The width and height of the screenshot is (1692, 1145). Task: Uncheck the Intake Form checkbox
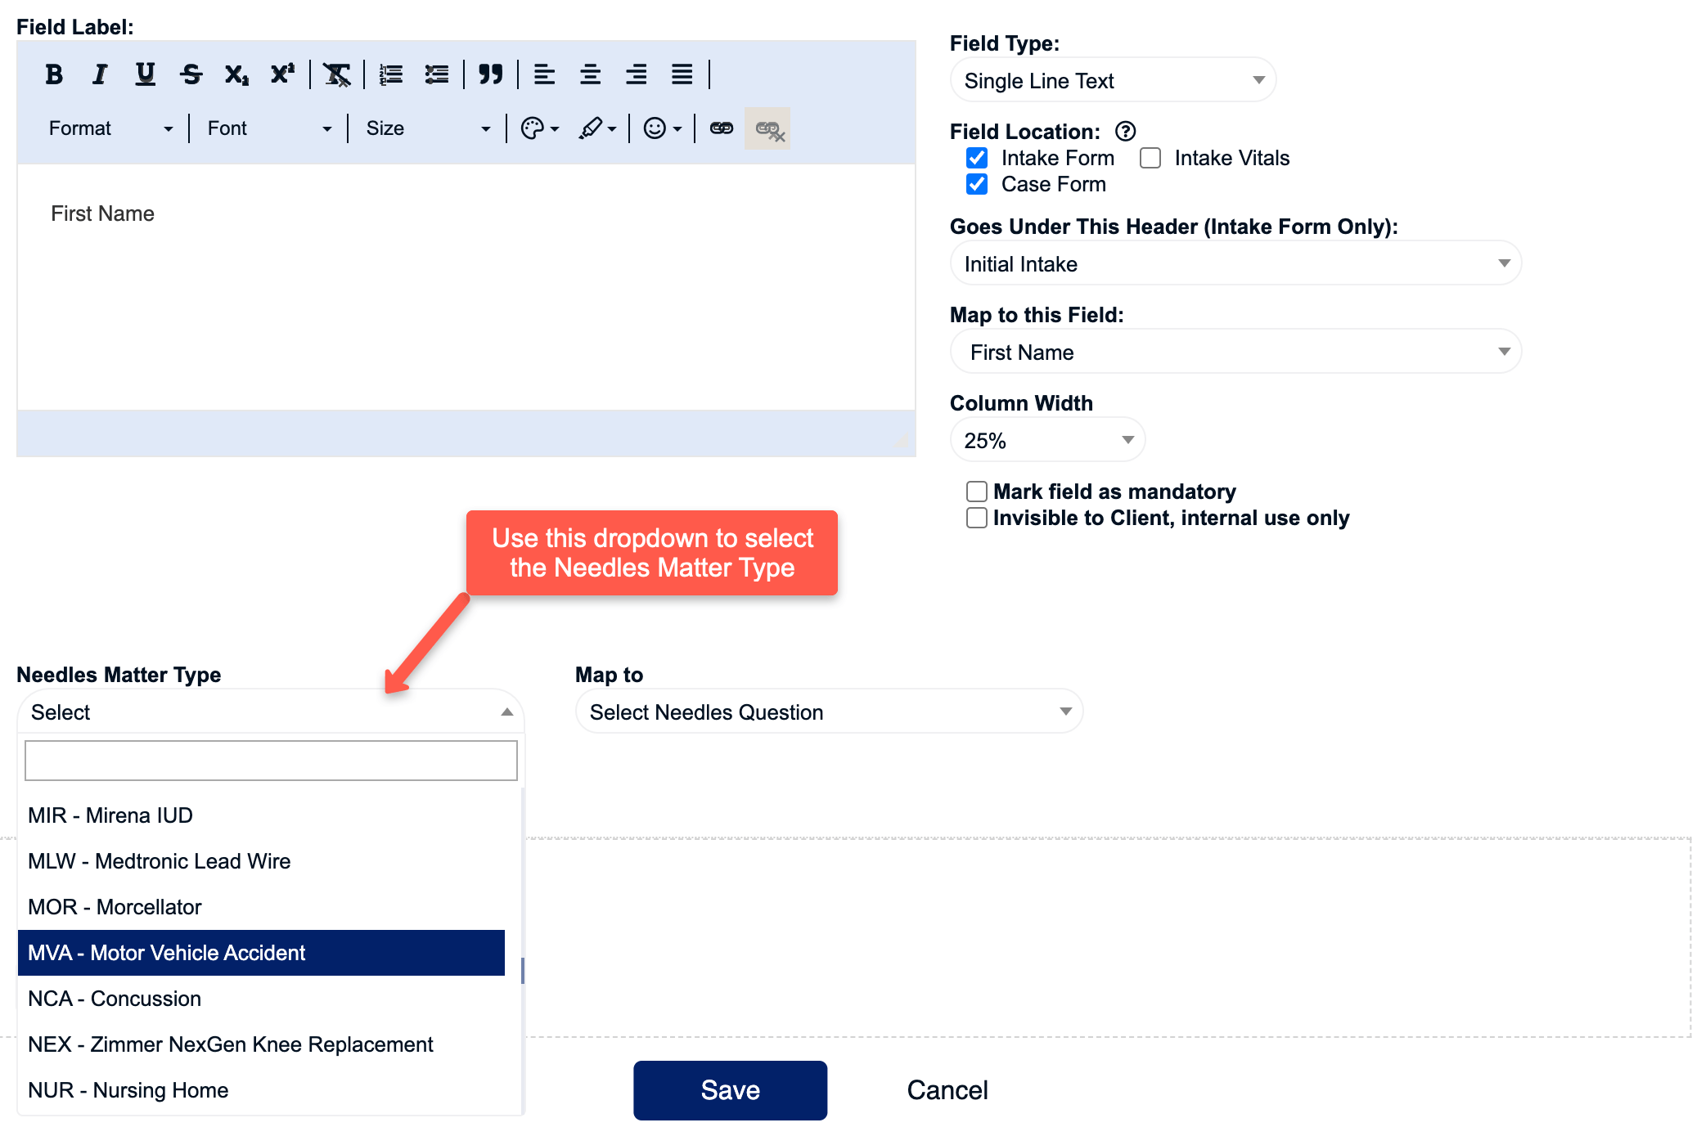click(x=976, y=158)
